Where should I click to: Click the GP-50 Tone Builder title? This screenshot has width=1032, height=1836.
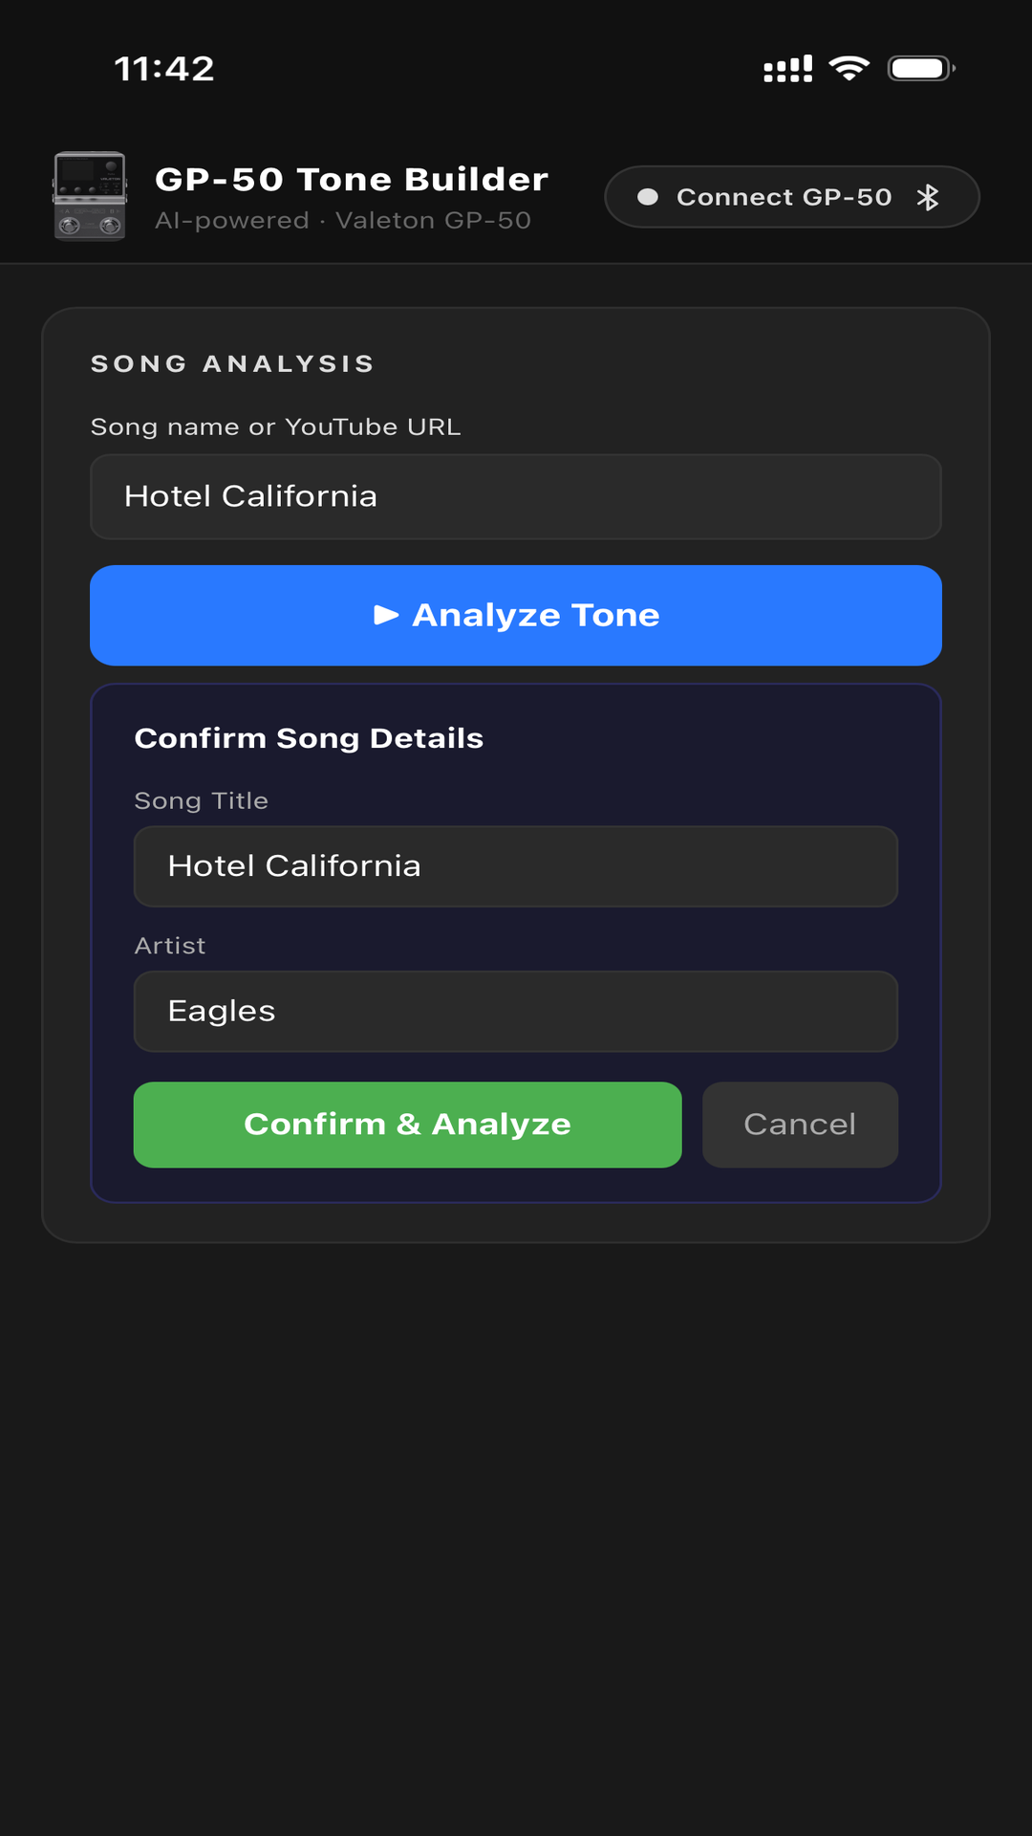351,179
